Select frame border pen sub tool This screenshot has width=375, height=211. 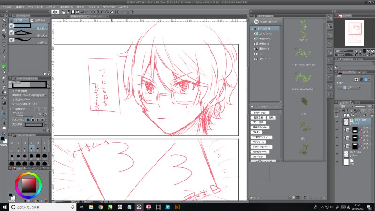[29, 41]
